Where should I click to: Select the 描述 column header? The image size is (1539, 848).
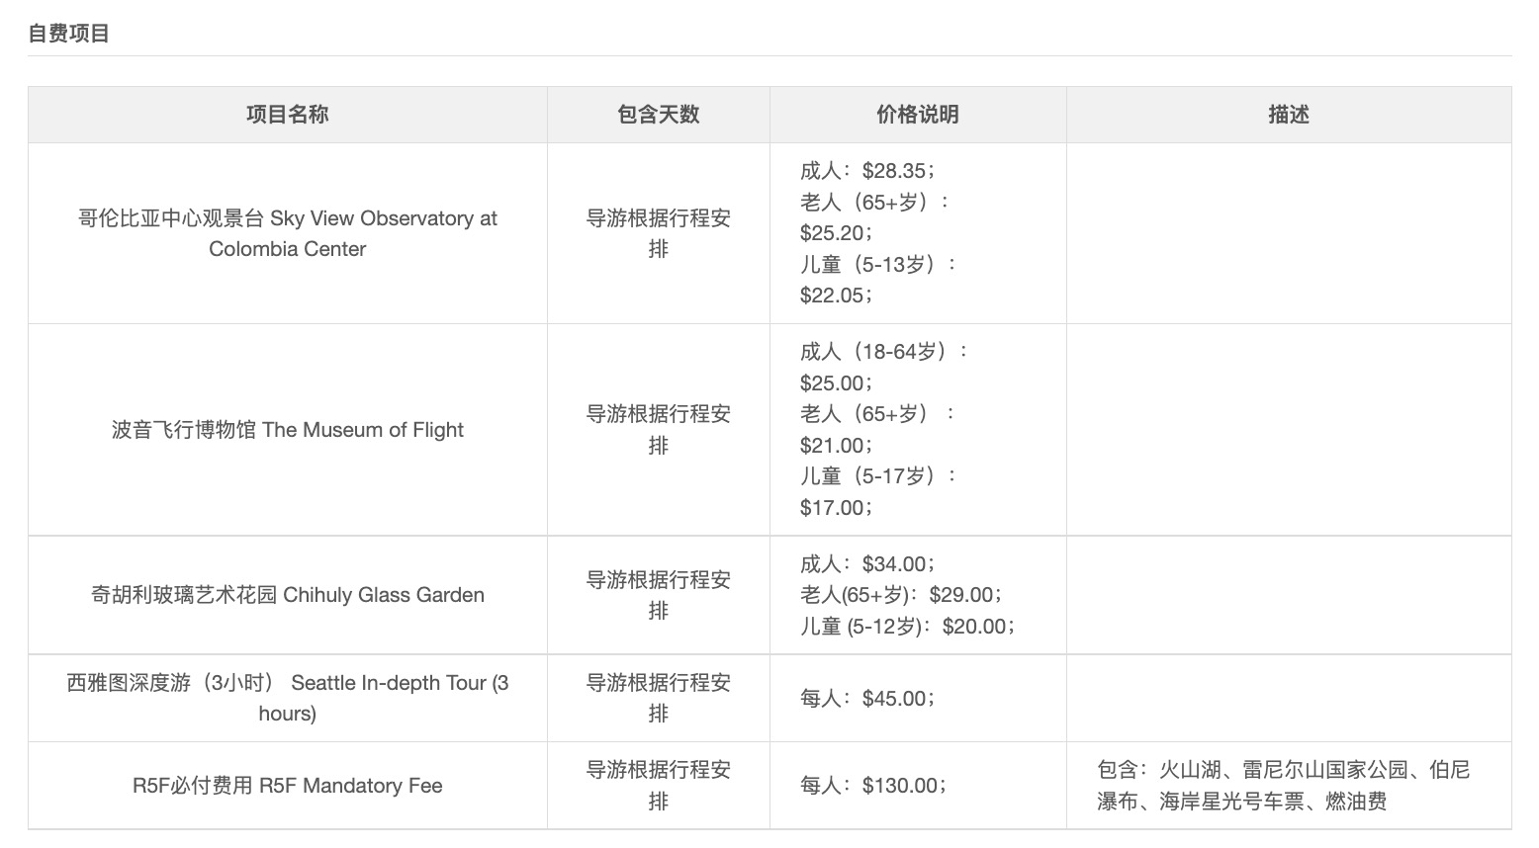(1288, 115)
